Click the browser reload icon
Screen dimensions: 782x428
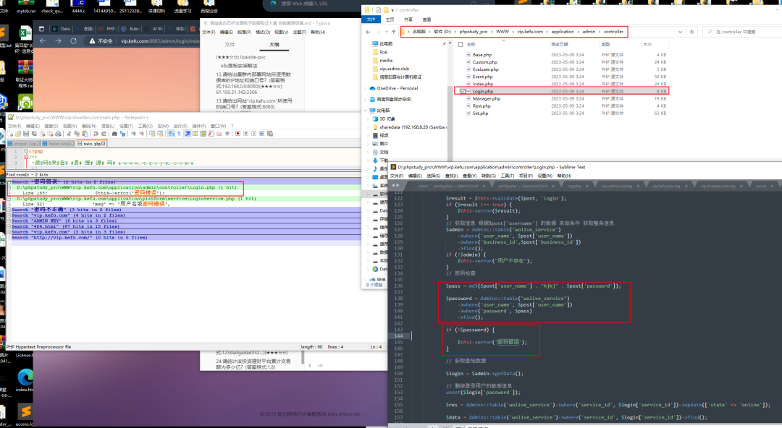pyautogui.click(x=73, y=41)
